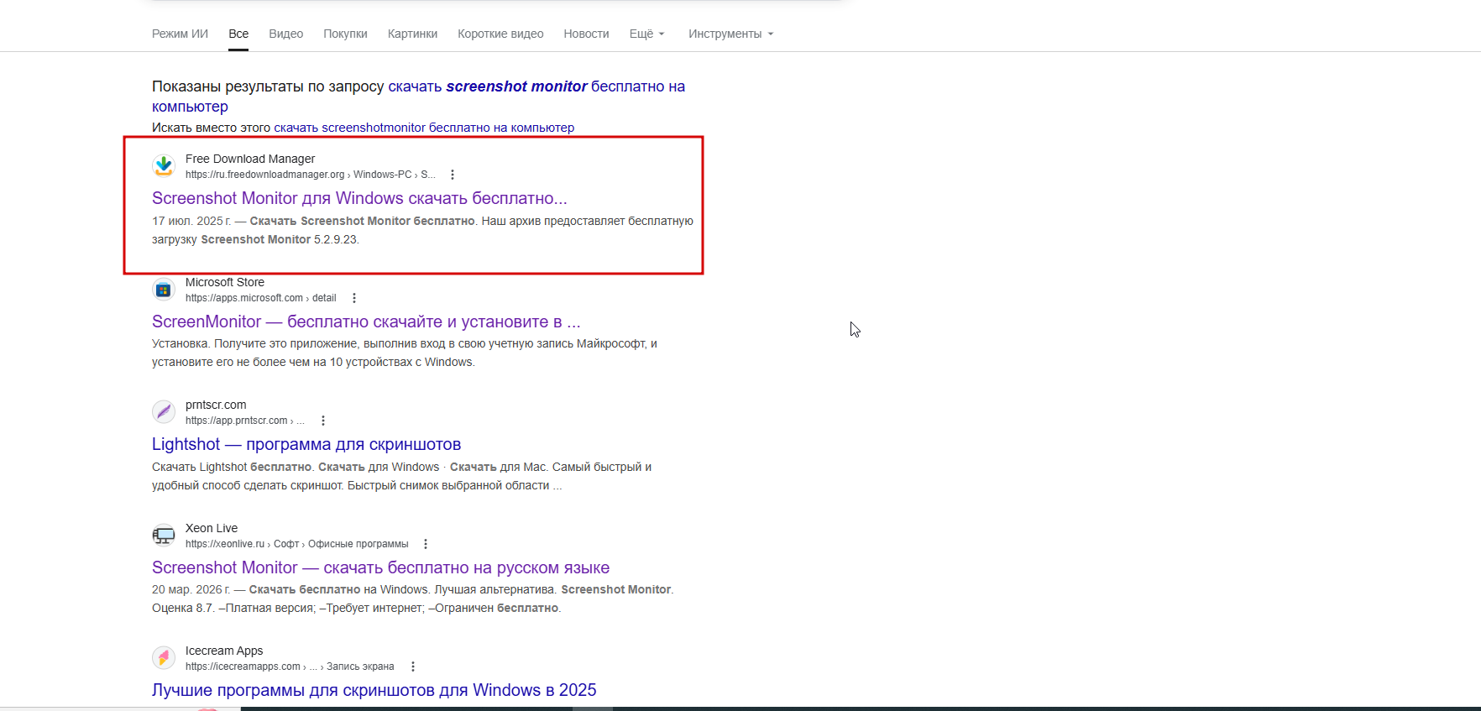The height and width of the screenshot is (711, 1481).
Task: Click the Free Download Manager favicon
Action: pyautogui.click(x=164, y=166)
